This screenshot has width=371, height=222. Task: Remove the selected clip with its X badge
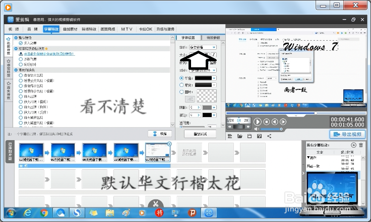(169, 144)
